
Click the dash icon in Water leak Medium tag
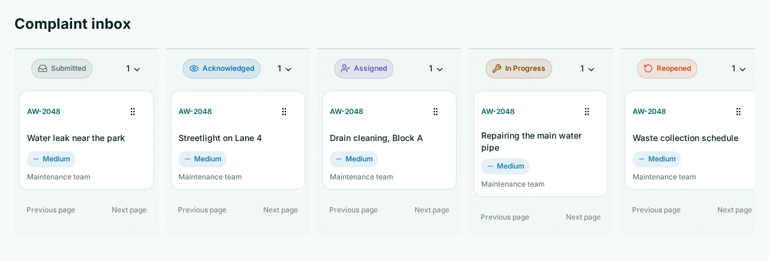coord(36,159)
